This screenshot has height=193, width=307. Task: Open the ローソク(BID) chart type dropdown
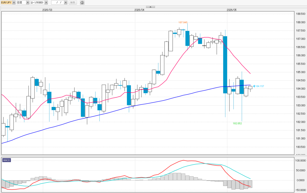(x=46, y=3)
